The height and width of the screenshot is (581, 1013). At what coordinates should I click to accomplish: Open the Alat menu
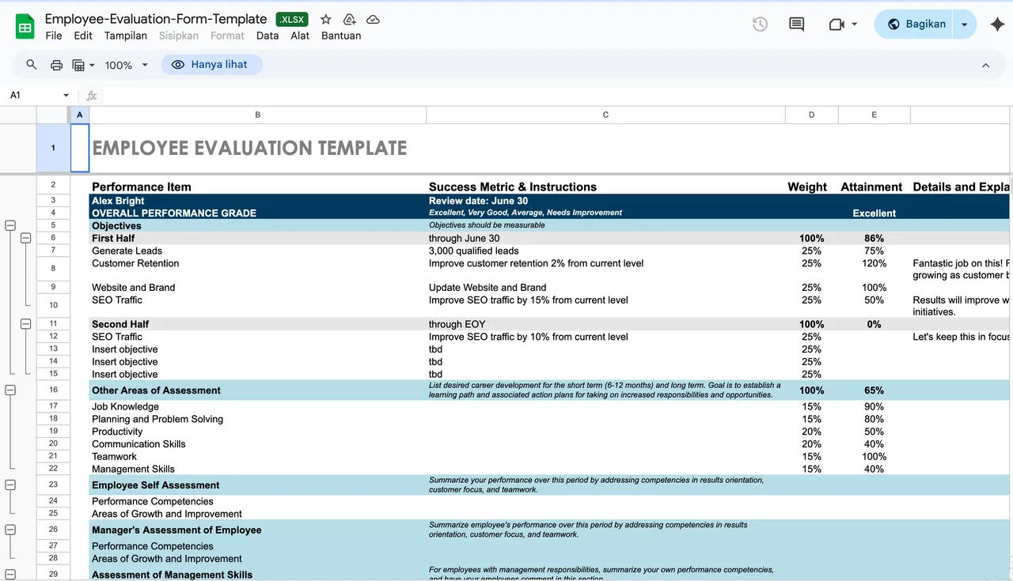click(300, 36)
